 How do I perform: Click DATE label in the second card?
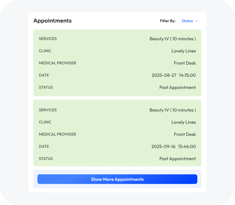[x=44, y=146]
